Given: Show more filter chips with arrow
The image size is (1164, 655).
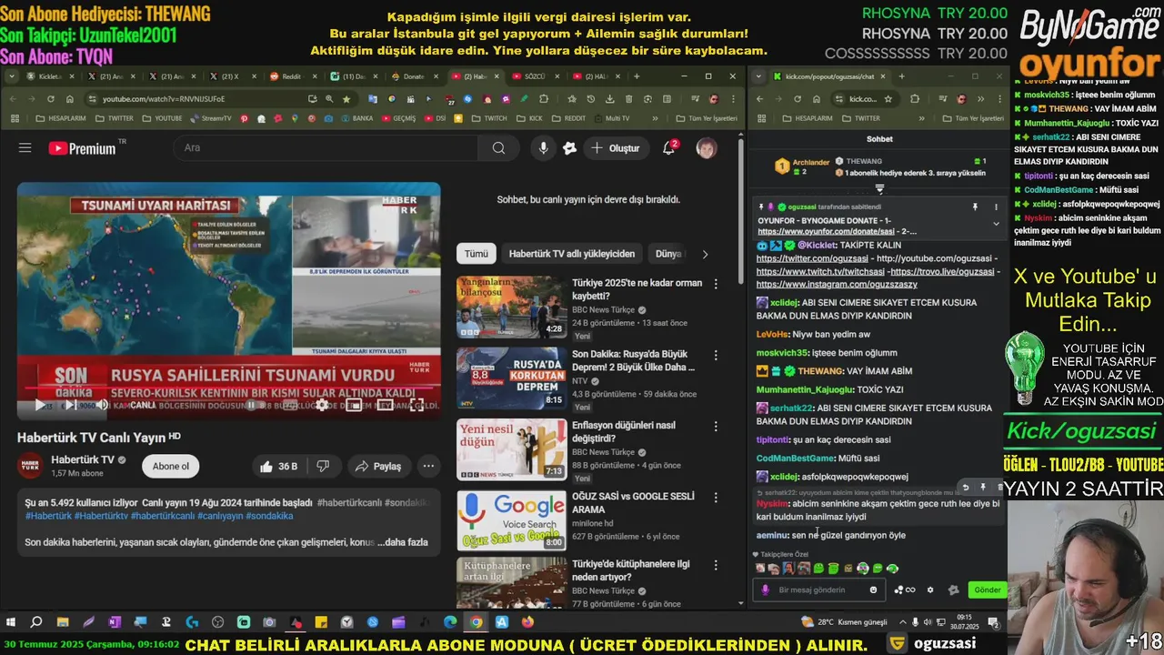Looking at the screenshot, I should (x=705, y=254).
